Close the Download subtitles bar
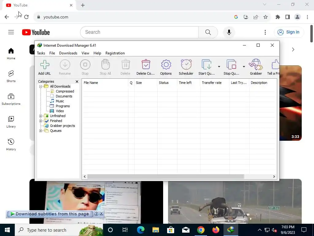 tap(101, 214)
